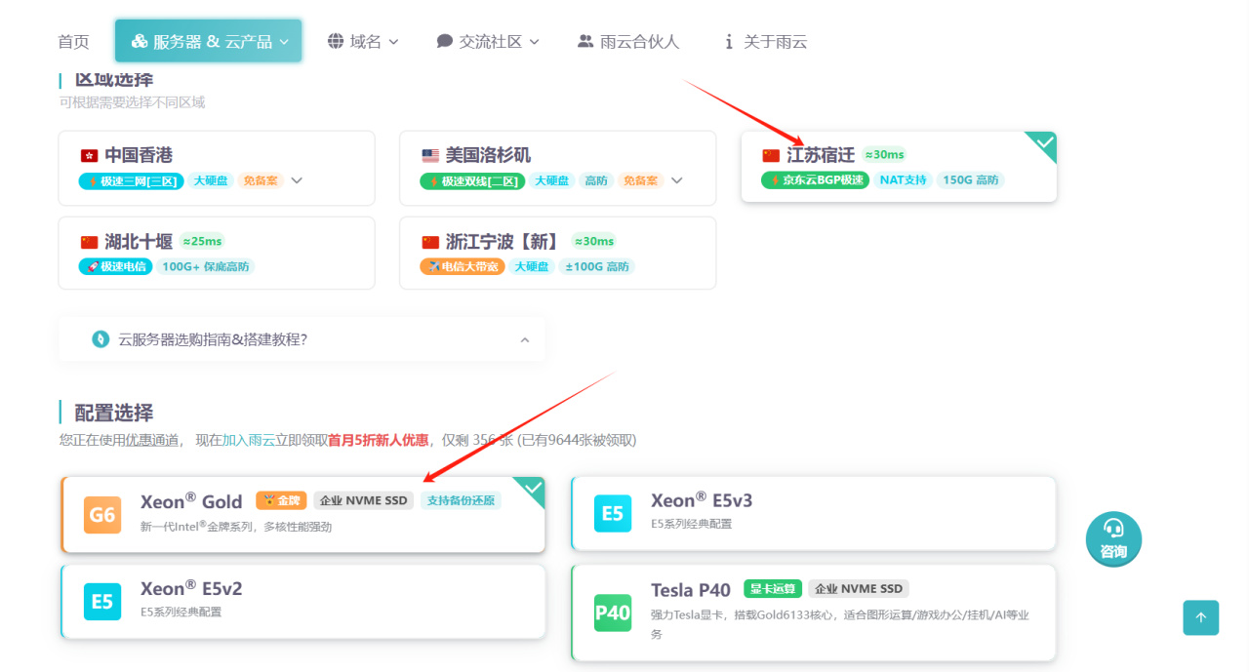Click the 免备案 tag on 中国香港
Viewport: 1249px width, 672px height.
click(x=260, y=180)
